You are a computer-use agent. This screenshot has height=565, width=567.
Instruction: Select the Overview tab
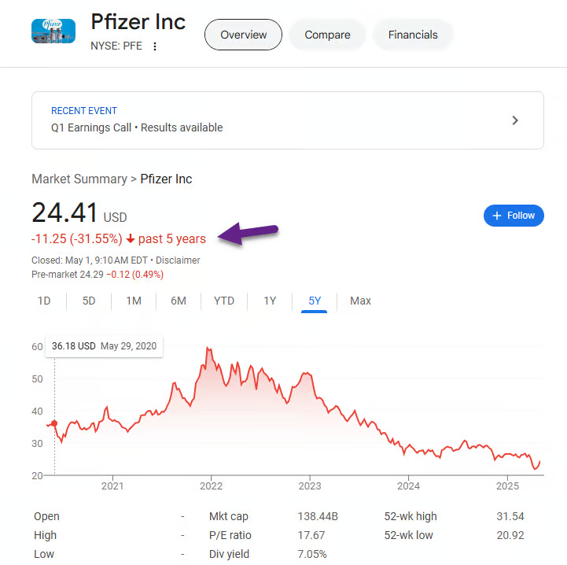pos(243,35)
